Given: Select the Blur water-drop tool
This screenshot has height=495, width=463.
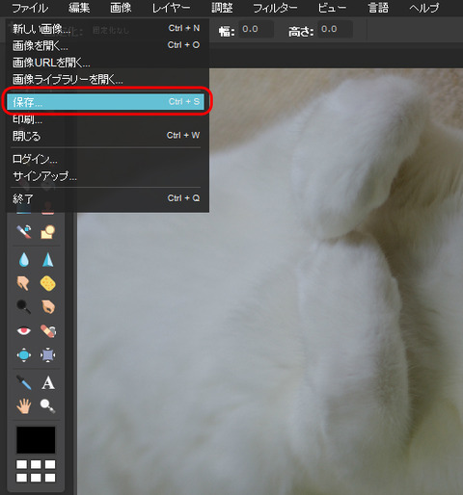Looking at the screenshot, I should [24, 259].
